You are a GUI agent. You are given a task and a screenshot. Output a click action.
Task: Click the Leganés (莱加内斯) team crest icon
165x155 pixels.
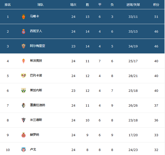pos(24,91)
